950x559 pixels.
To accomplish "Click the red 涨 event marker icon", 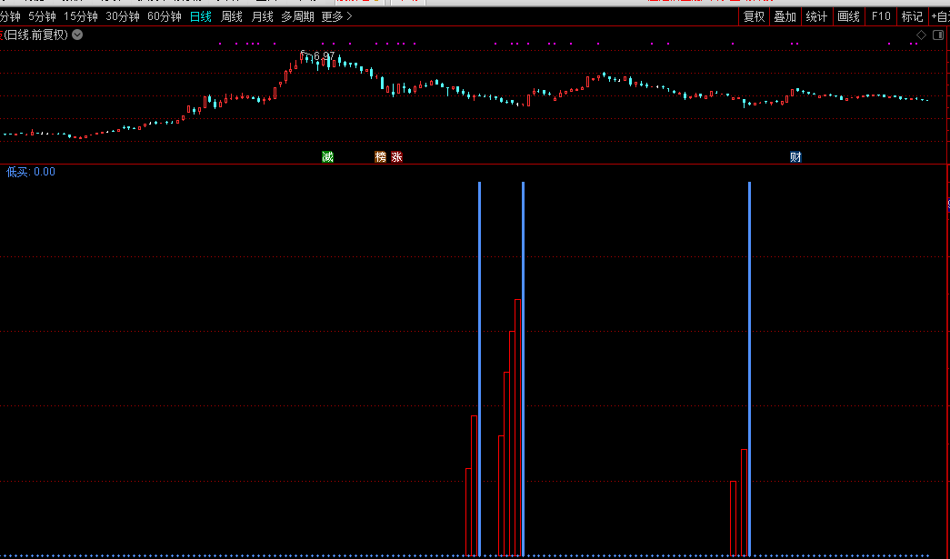I will click(396, 157).
